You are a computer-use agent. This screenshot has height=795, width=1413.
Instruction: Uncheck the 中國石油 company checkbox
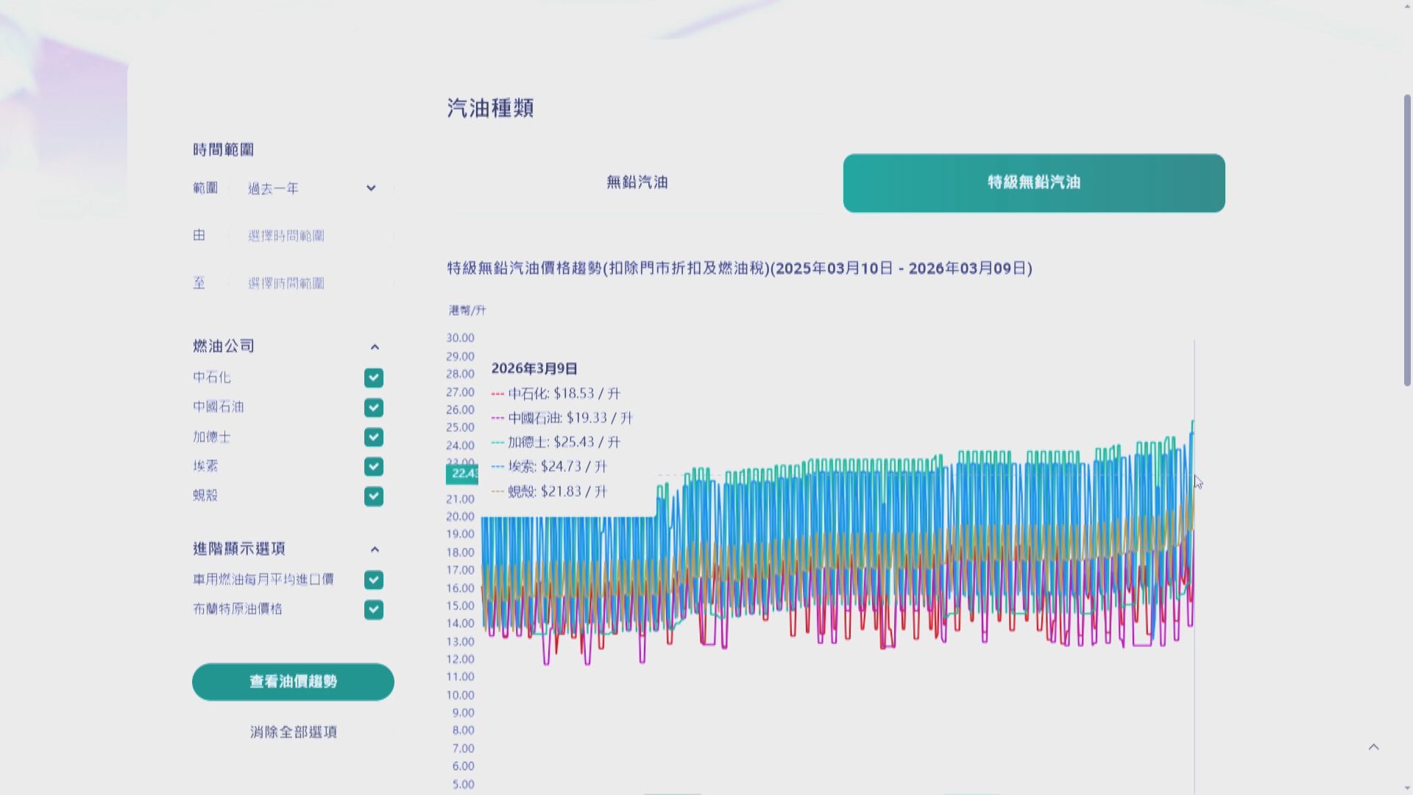pyautogui.click(x=374, y=407)
